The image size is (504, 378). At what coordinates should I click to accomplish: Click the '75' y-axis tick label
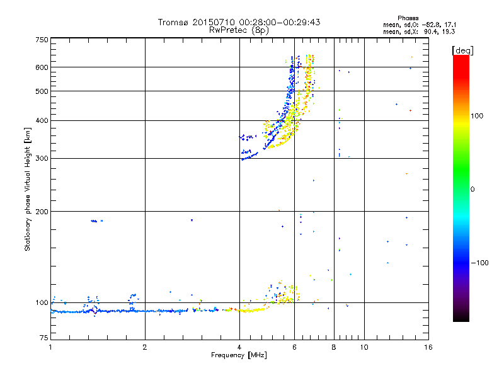[x=44, y=338]
